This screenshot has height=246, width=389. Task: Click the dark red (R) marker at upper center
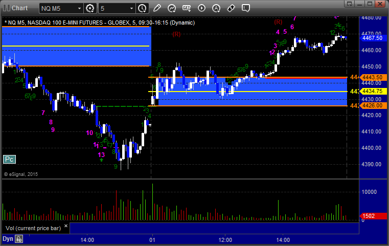(x=176, y=34)
